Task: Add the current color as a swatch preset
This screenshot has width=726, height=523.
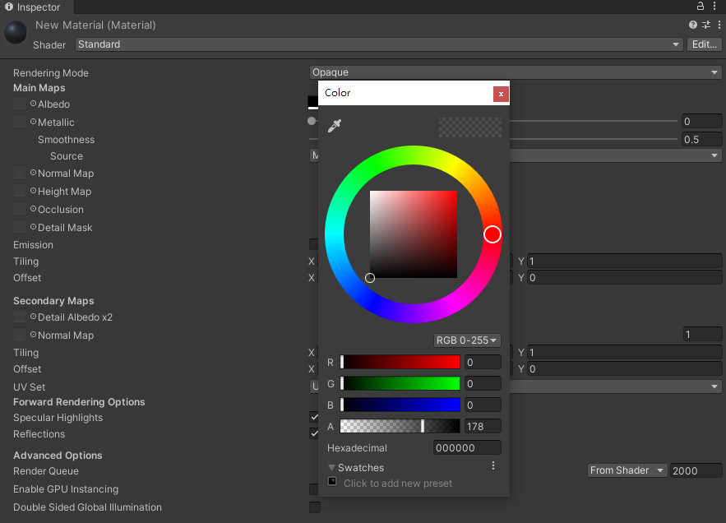Action: (332, 481)
